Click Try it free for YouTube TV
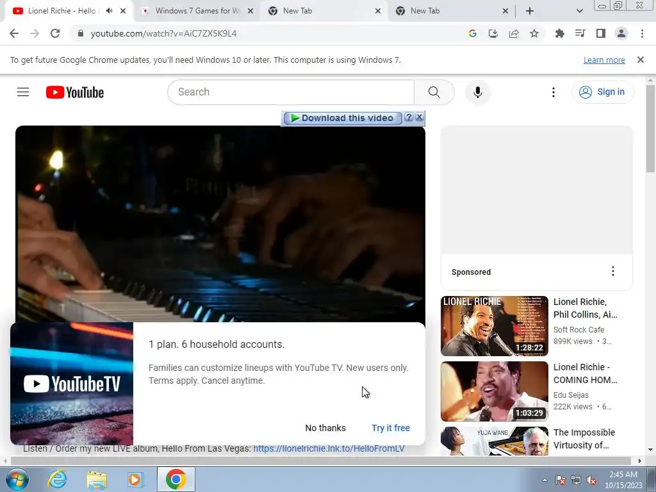 [x=391, y=428]
